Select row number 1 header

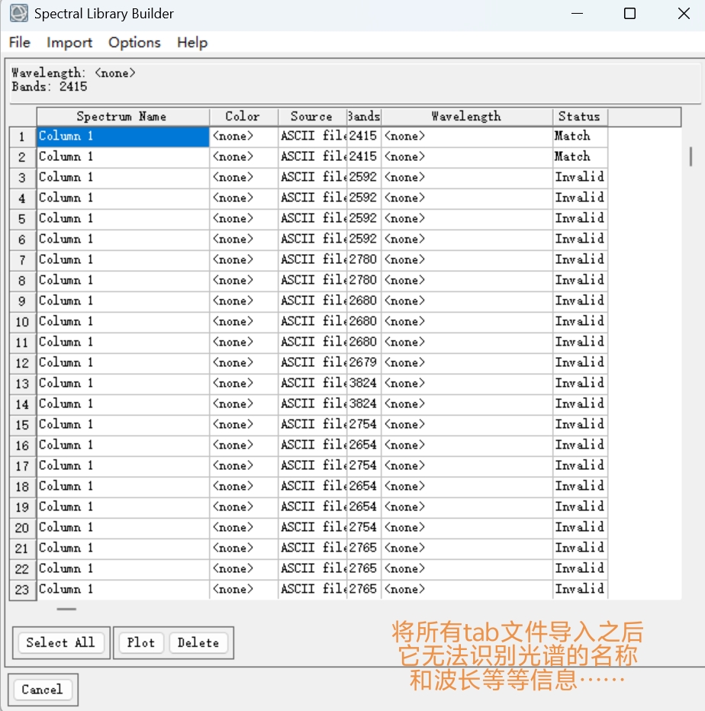tap(23, 137)
